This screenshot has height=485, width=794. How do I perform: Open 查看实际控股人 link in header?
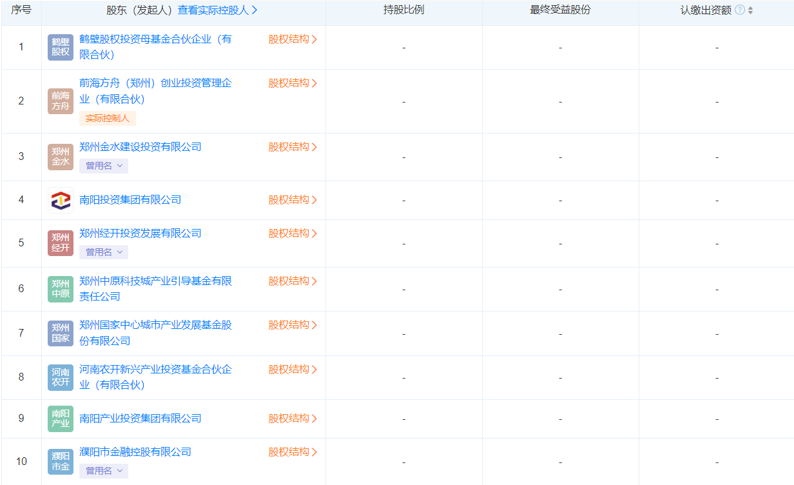pos(218,10)
